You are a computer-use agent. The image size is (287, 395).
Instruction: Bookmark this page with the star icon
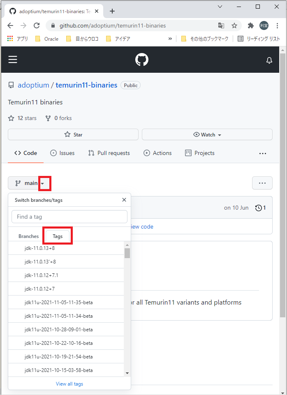(x=234, y=25)
